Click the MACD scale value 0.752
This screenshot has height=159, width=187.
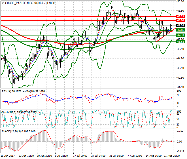point(180,131)
